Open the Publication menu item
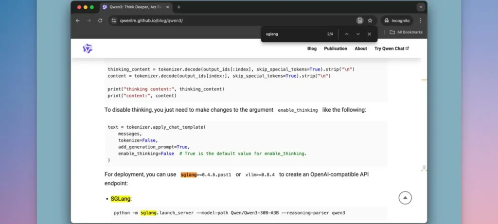 pyautogui.click(x=336, y=49)
